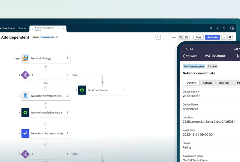Open Network Outage kebab menu

pyautogui.click(x=67, y=58)
